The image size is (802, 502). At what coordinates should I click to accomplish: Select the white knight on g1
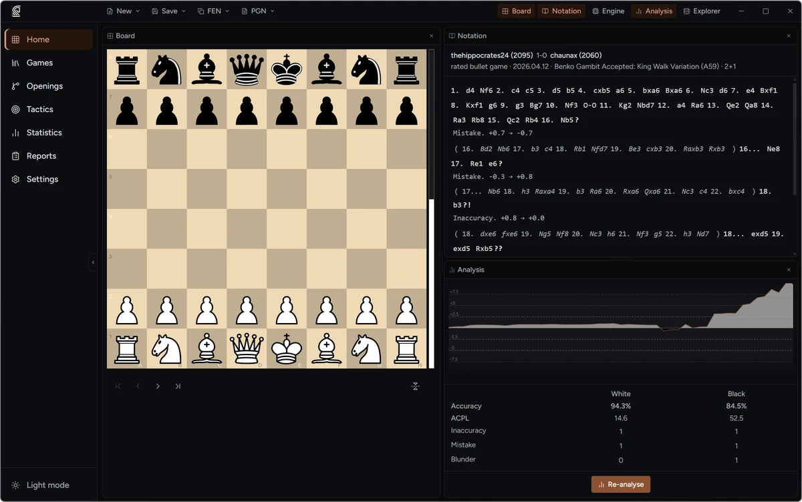(367, 348)
